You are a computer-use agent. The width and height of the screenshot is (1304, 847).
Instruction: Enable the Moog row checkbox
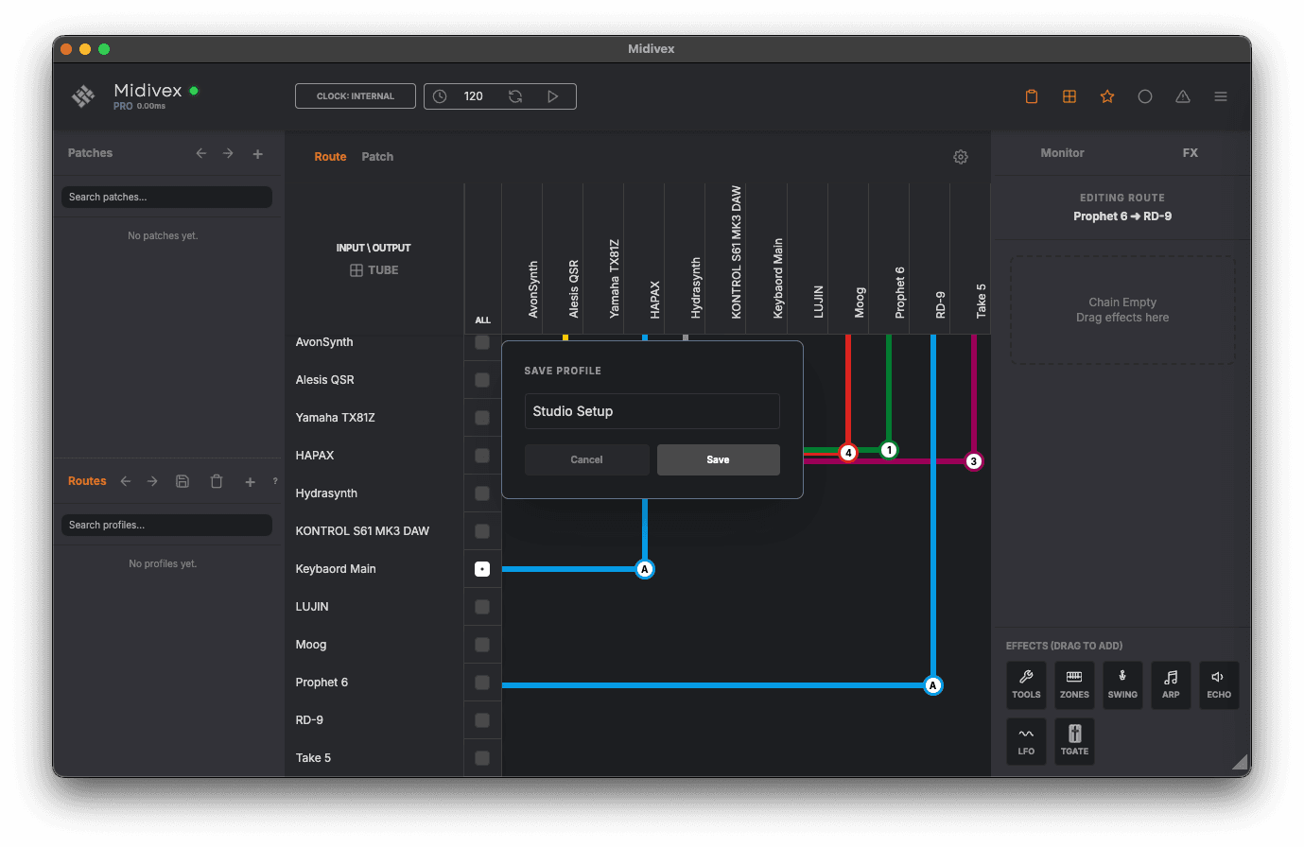click(x=482, y=644)
